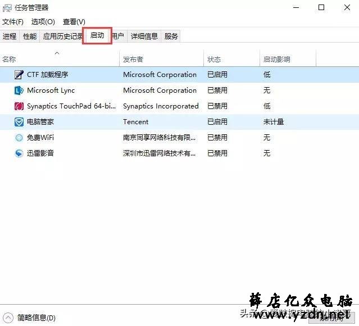
Task: Click the 简略信息(D) link
Action: coord(37,318)
